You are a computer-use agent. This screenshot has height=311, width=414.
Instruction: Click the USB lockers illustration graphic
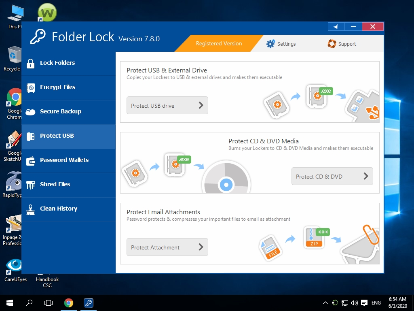[321, 104]
